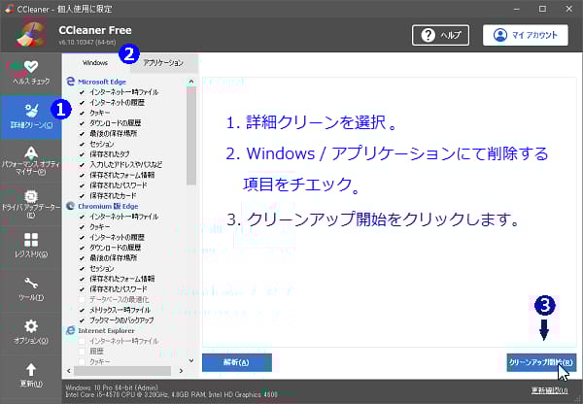Open the ヘルス チェック section
The image size is (583, 404).
[31, 73]
